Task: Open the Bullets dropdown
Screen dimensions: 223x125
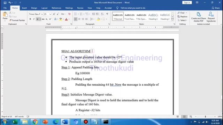Action: point(78,14)
